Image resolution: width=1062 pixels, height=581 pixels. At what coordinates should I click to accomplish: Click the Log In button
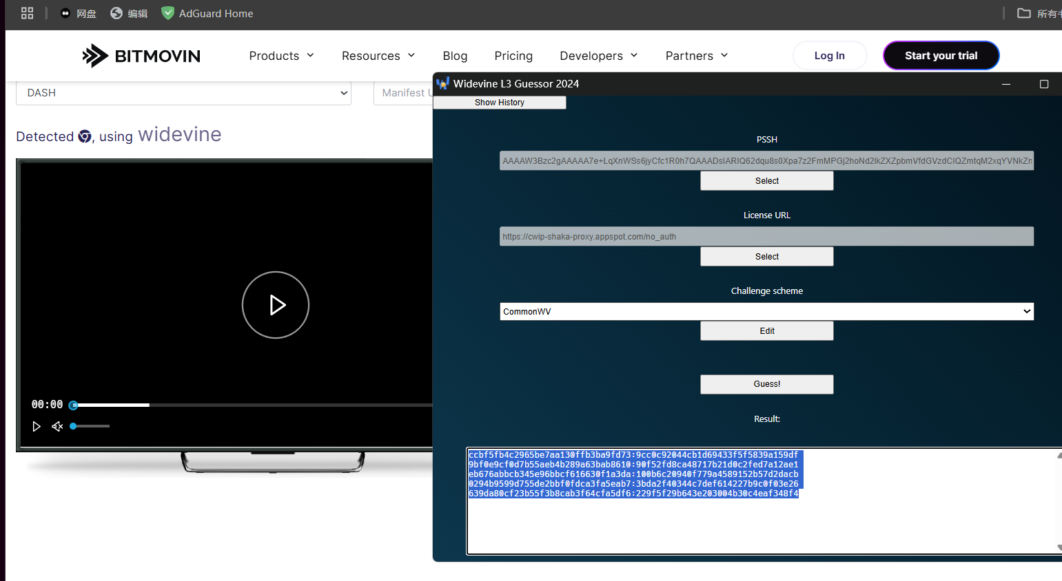point(830,56)
